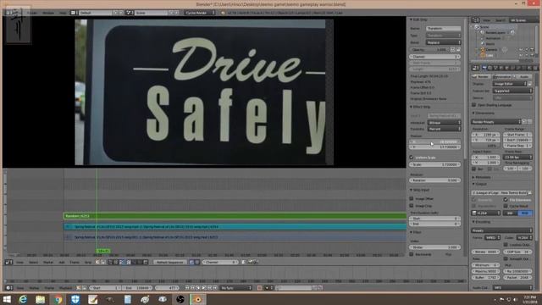Select the Object properties tab icon
This screenshot has height=305, width=542.
point(507,68)
